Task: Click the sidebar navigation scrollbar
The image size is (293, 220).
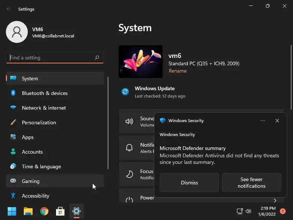Action: pyautogui.click(x=108, y=123)
